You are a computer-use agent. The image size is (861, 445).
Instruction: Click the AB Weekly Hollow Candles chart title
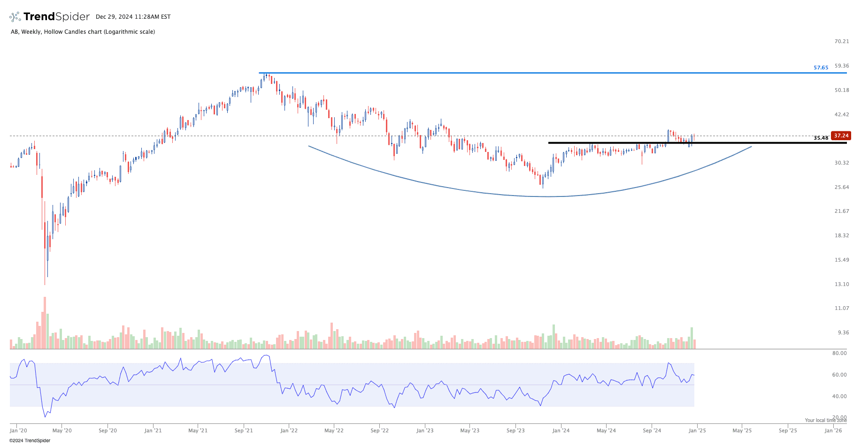pyautogui.click(x=83, y=32)
